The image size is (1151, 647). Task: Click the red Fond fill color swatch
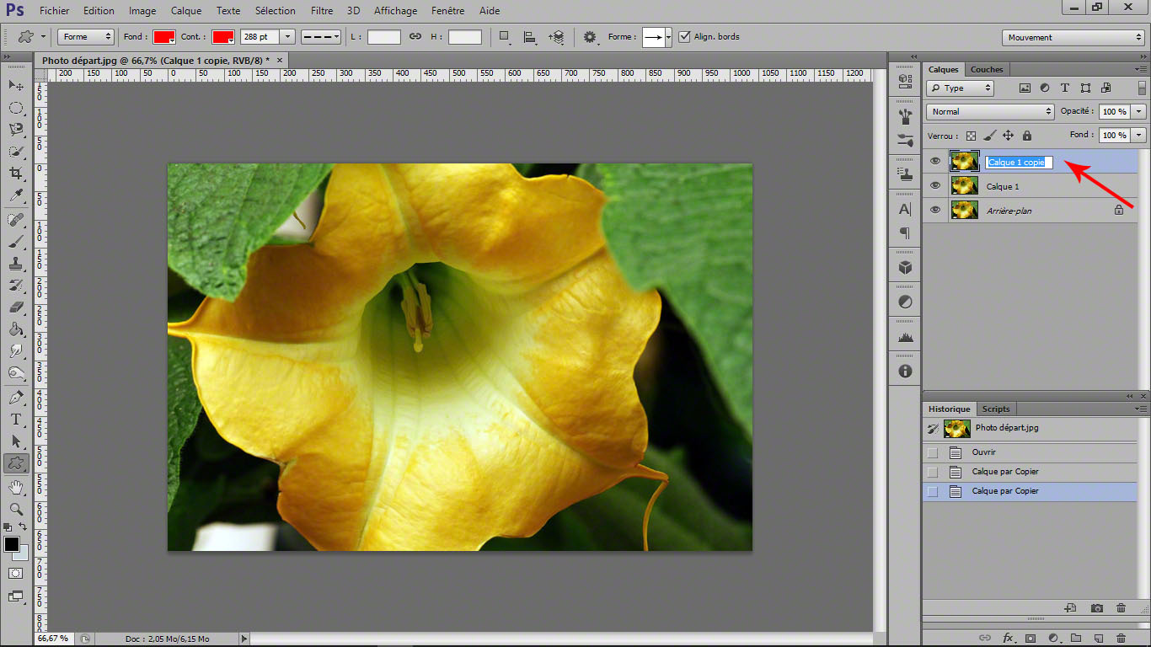point(163,37)
